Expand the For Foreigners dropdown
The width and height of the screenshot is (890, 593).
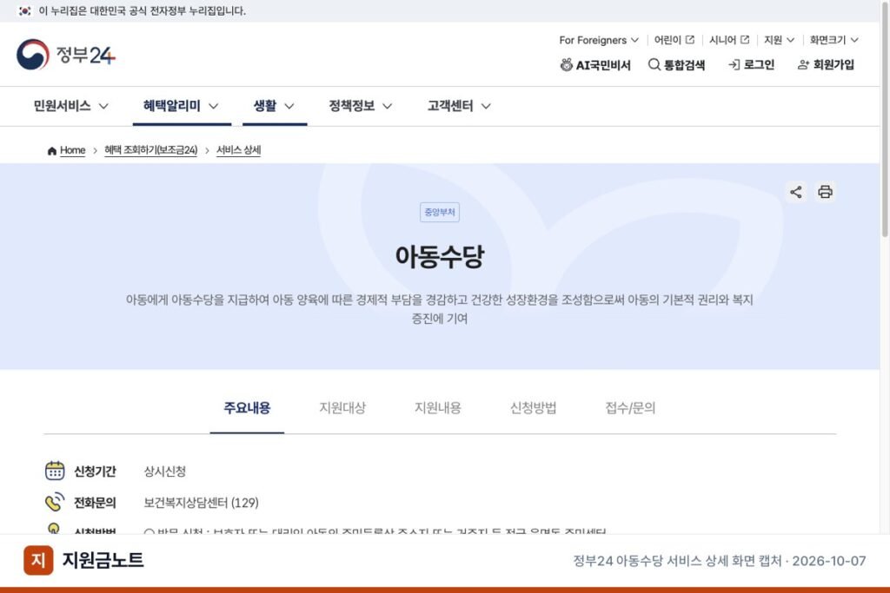(599, 40)
